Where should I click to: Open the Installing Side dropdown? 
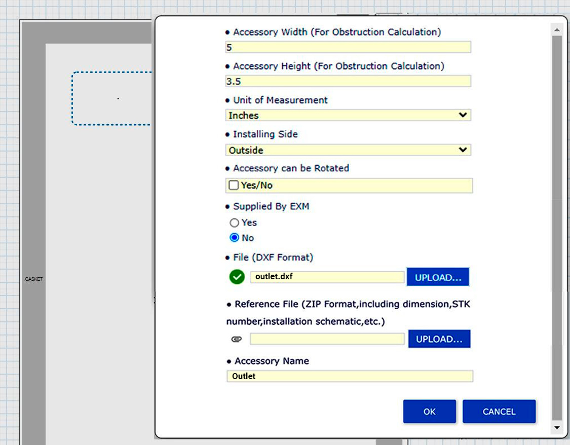coord(348,150)
